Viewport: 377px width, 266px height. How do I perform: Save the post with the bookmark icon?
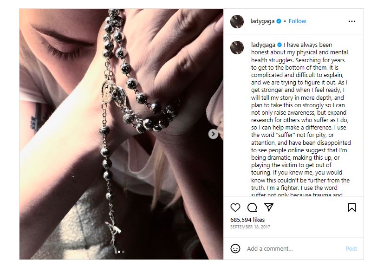click(352, 208)
